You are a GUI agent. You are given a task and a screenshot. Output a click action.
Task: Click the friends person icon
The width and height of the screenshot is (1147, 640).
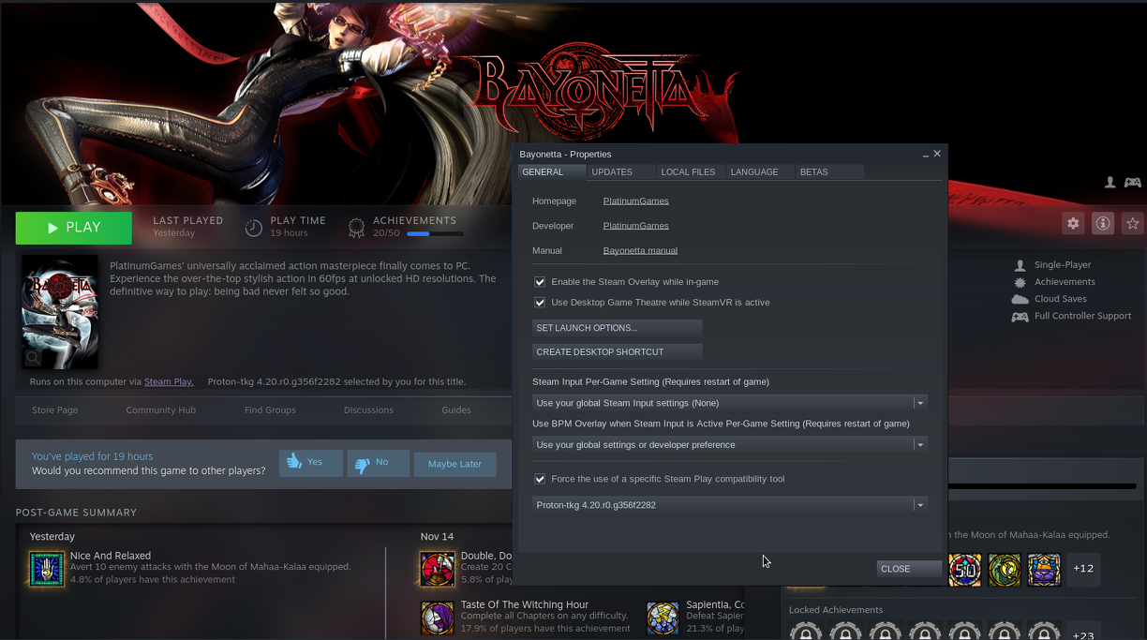(x=1110, y=182)
